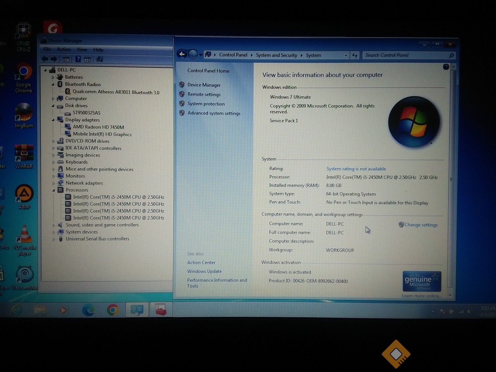This screenshot has height=372, width=496.
Task: Select AMD Radeon HD 7450M adapter
Action: (98, 127)
